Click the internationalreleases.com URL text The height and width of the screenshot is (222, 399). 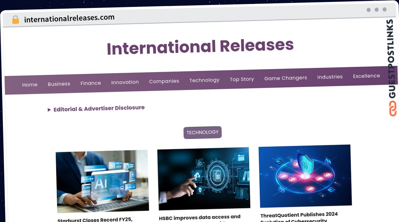click(69, 19)
